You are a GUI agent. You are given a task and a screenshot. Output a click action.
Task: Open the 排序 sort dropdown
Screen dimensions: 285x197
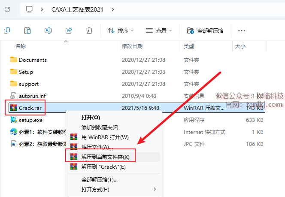pyautogui.click(x=121, y=31)
